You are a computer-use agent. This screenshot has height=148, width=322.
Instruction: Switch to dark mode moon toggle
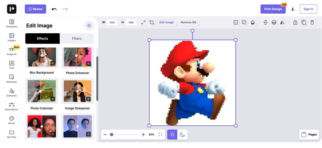tap(182, 135)
